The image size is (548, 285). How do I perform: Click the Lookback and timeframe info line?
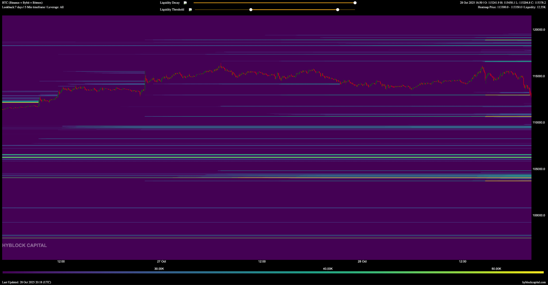[x=33, y=7]
